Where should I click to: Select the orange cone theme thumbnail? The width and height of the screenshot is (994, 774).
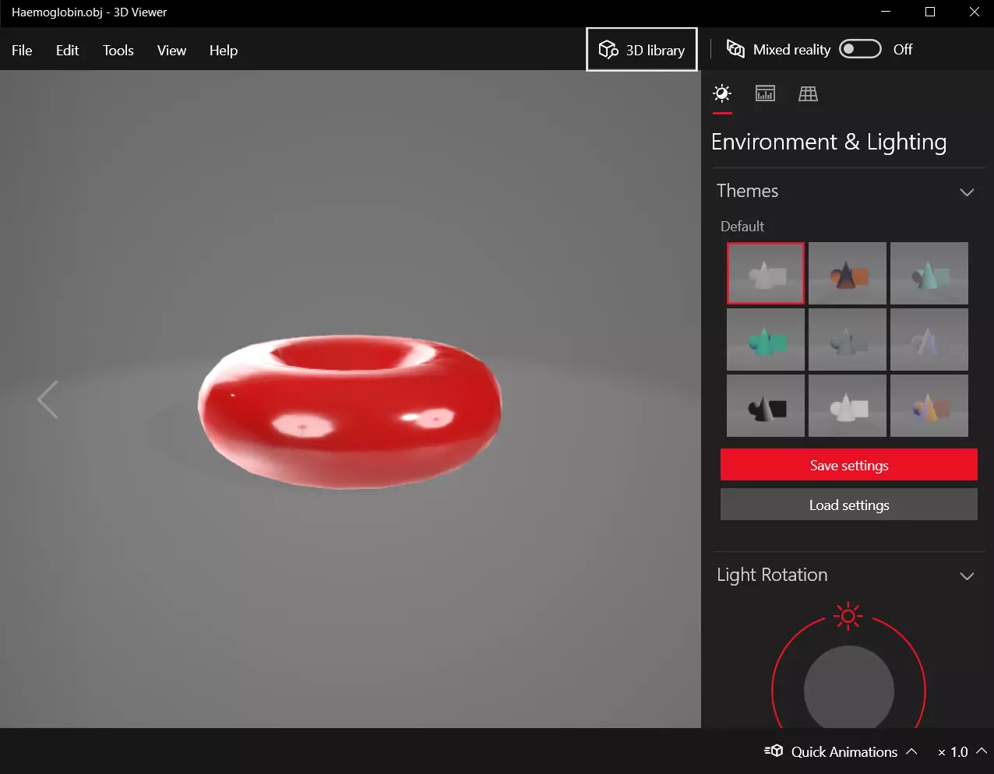coord(848,273)
